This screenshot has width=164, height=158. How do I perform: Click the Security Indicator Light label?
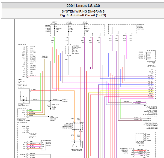tap(23, 105)
